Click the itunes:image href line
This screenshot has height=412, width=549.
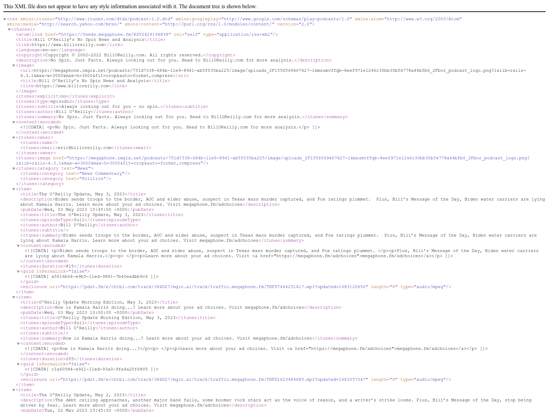273,161
